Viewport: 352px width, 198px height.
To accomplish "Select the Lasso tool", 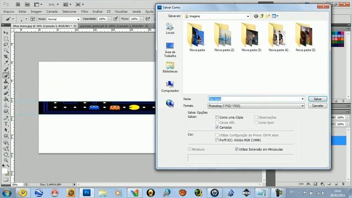I will pos(6,45).
